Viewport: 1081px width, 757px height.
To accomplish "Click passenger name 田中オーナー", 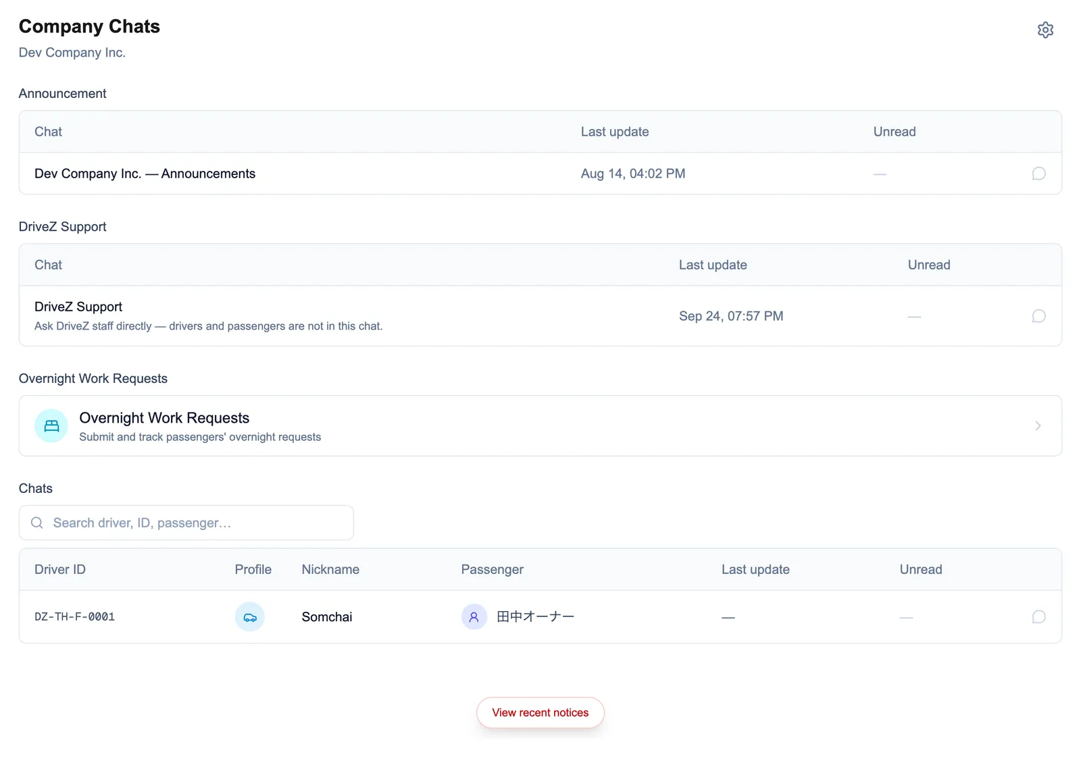I will tap(535, 617).
